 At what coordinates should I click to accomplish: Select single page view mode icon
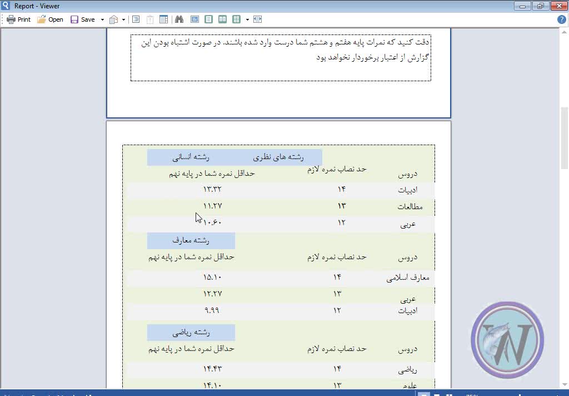click(x=208, y=19)
